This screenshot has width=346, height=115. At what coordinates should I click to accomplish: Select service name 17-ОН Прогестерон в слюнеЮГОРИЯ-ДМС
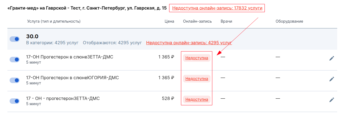pos(73,78)
